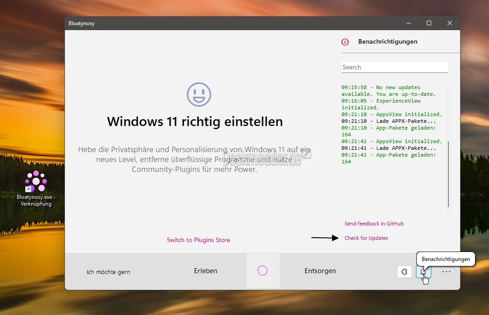Click the Bloatynosy title bar text
The image size is (489, 315).
point(81,23)
